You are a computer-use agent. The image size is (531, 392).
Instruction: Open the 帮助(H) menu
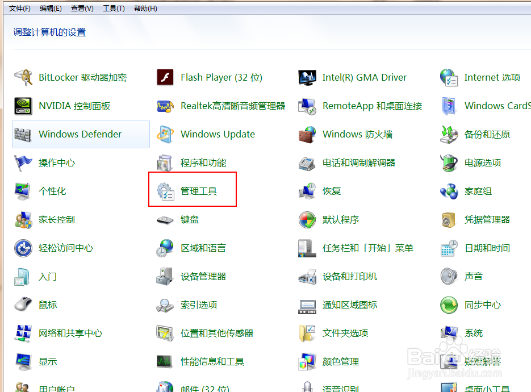145,9
